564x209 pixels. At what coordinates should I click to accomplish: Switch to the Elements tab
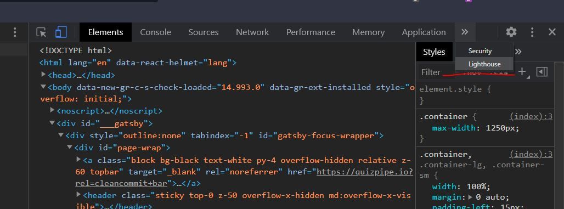point(105,32)
